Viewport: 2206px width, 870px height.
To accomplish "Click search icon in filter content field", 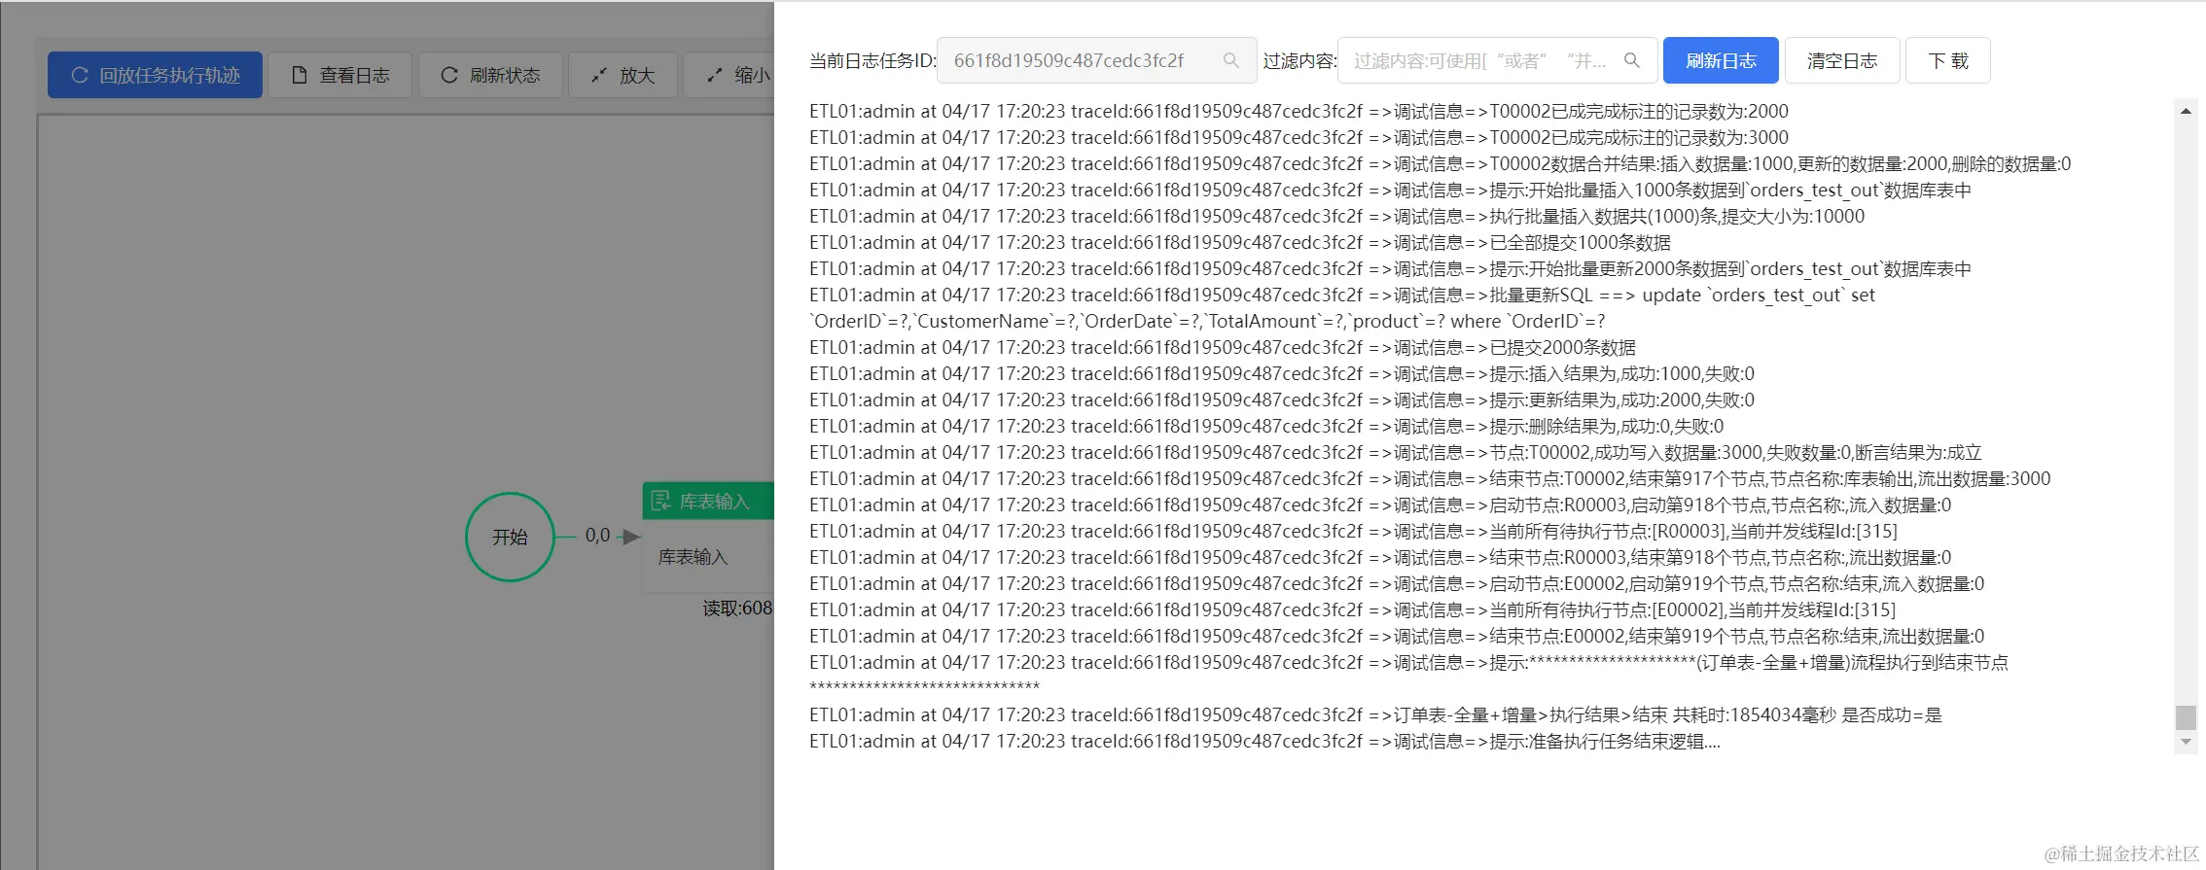I will [1632, 60].
